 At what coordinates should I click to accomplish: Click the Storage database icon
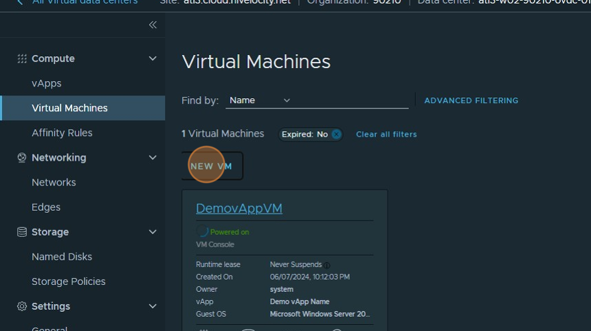coord(22,232)
